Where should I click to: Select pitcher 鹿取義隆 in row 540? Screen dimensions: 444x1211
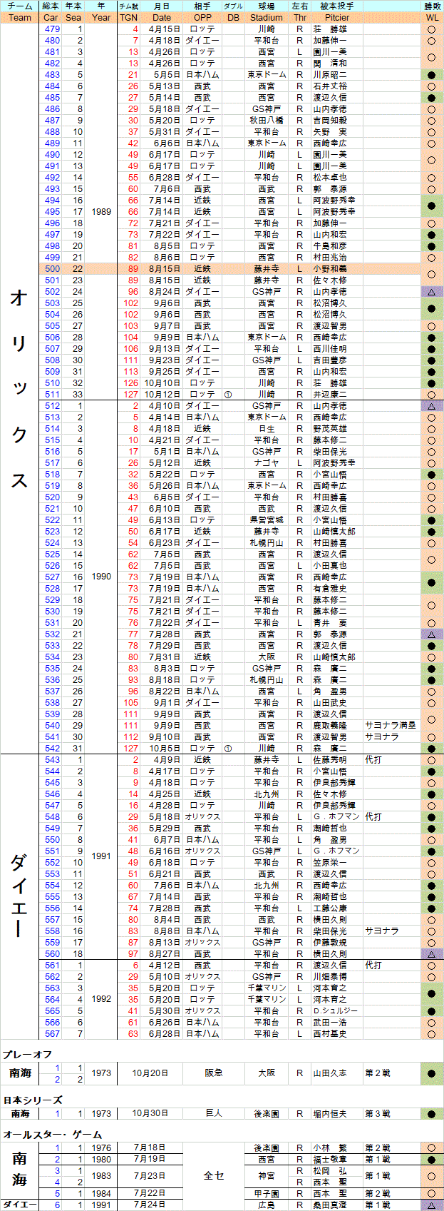[329, 726]
